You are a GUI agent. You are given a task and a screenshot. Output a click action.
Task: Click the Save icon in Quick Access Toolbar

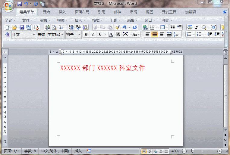(x=20, y=4)
